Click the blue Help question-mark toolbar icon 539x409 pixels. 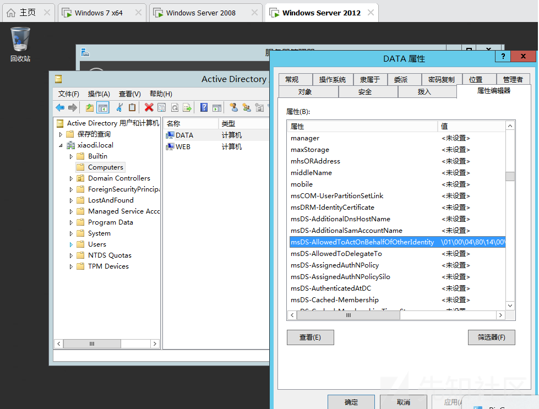click(204, 107)
